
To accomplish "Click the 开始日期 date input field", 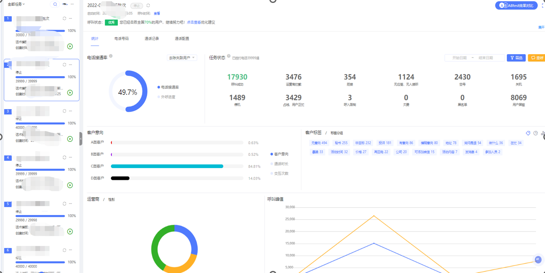I will (x=459, y=58).
